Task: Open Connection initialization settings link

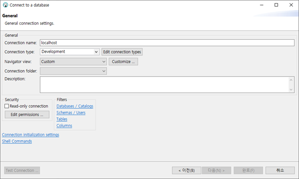Action: tap(30, 135)
